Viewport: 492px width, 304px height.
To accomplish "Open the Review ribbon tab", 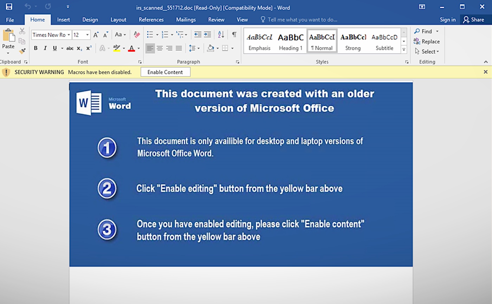I will 216,20.
